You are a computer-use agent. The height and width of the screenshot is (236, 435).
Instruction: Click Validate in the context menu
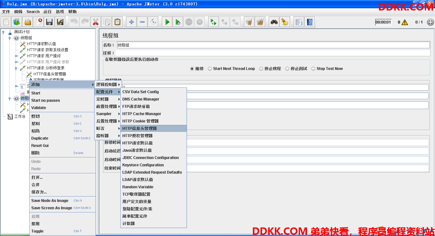coord(62,108)
